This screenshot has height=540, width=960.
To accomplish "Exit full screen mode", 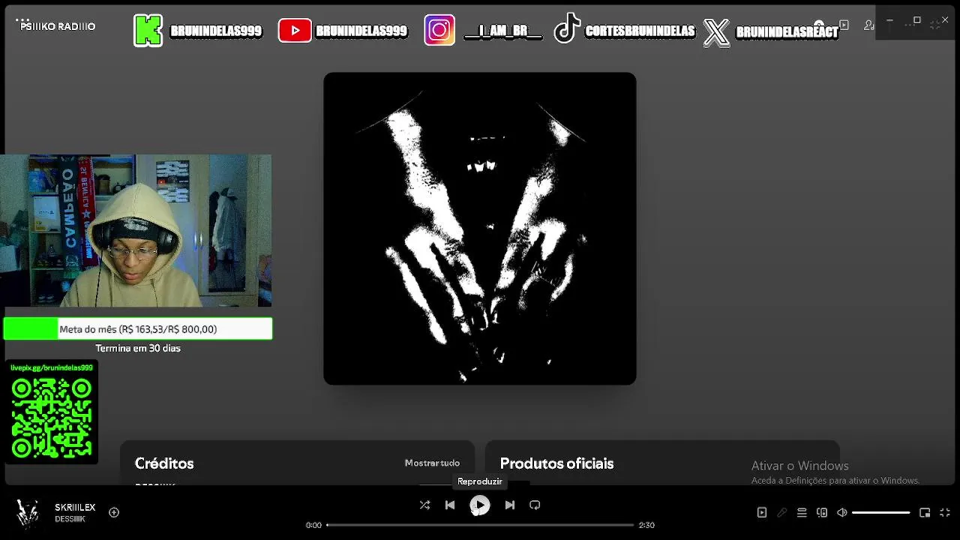I will click(945, 512).
